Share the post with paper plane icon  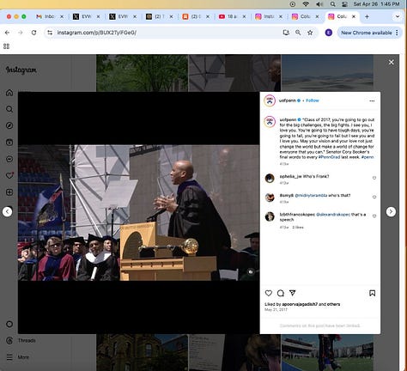click(x=292, y=293)
